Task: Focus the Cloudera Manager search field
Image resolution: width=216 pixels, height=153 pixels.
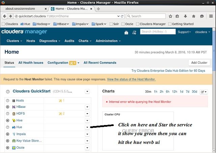Action: 158,32
